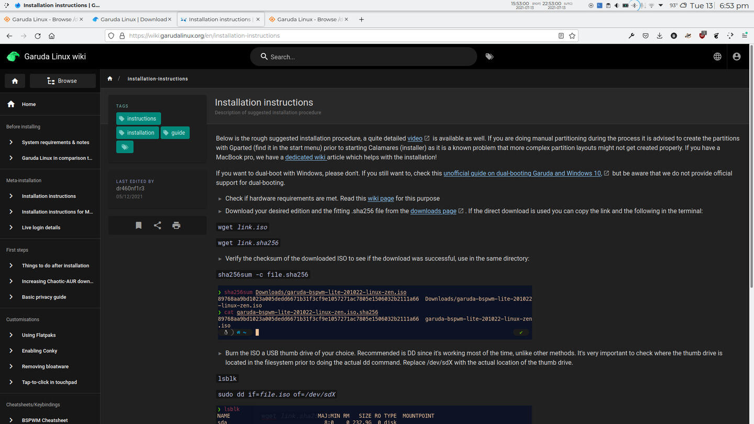This screenshot has width=754, height=424.
Task: Open the volume tray icon
Action: 616,5
